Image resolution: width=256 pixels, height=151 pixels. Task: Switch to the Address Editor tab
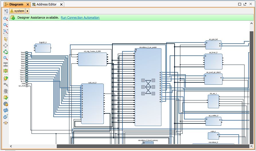(x=46, y=4)
